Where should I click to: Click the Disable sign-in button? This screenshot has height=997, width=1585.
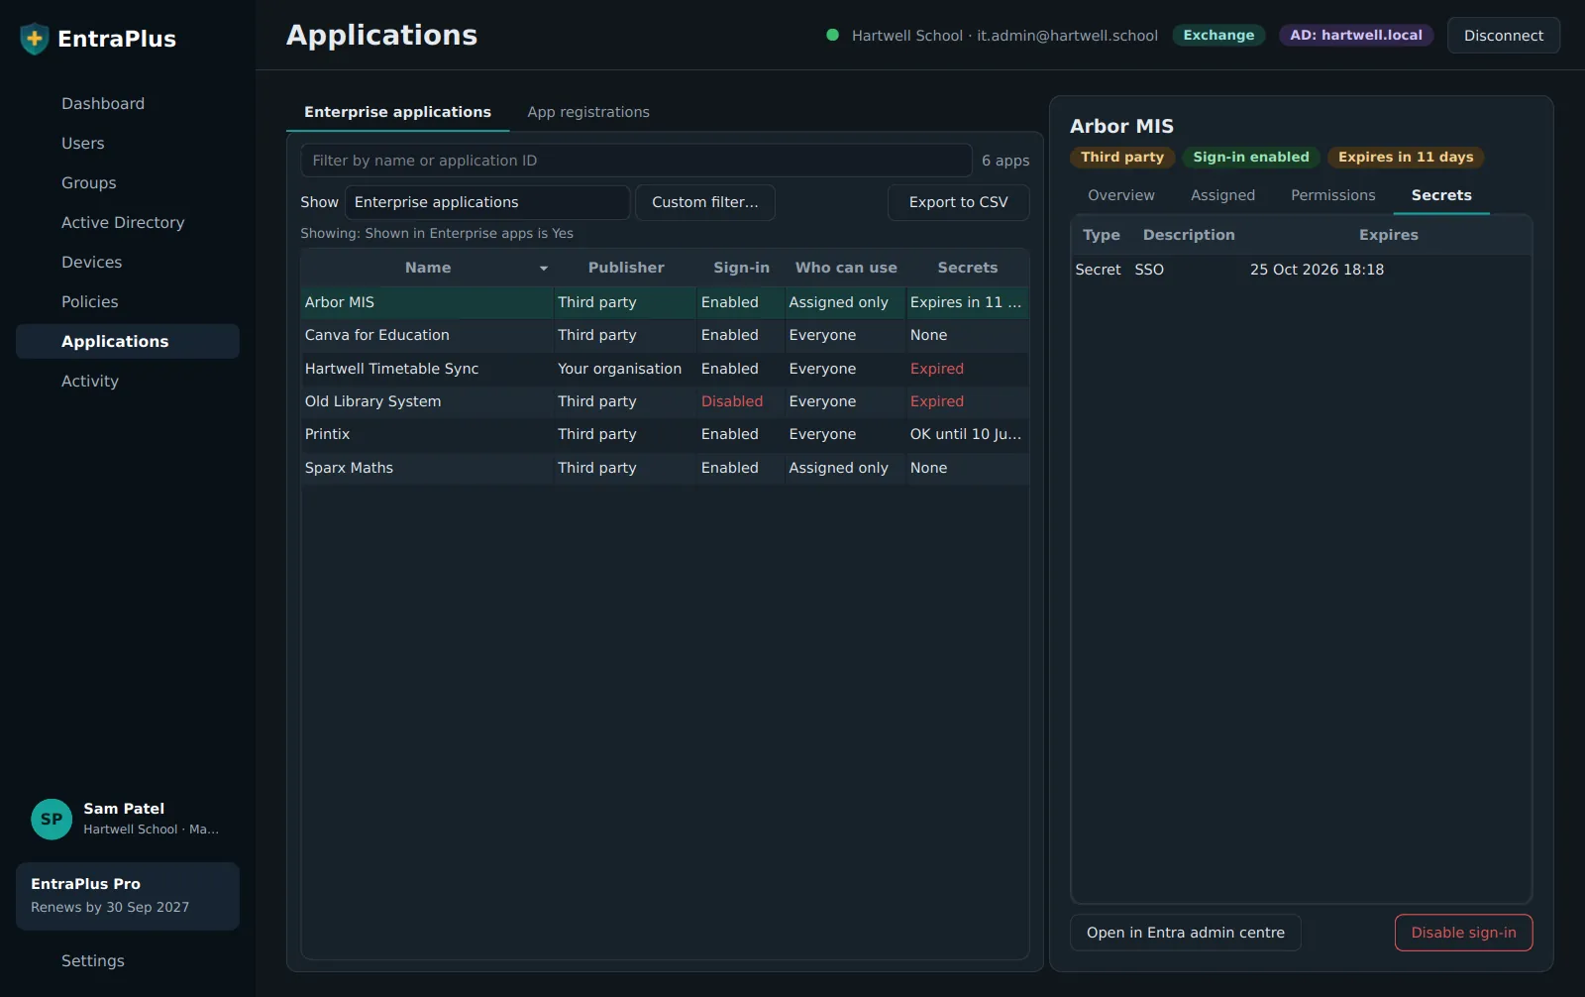[1463, 933]
